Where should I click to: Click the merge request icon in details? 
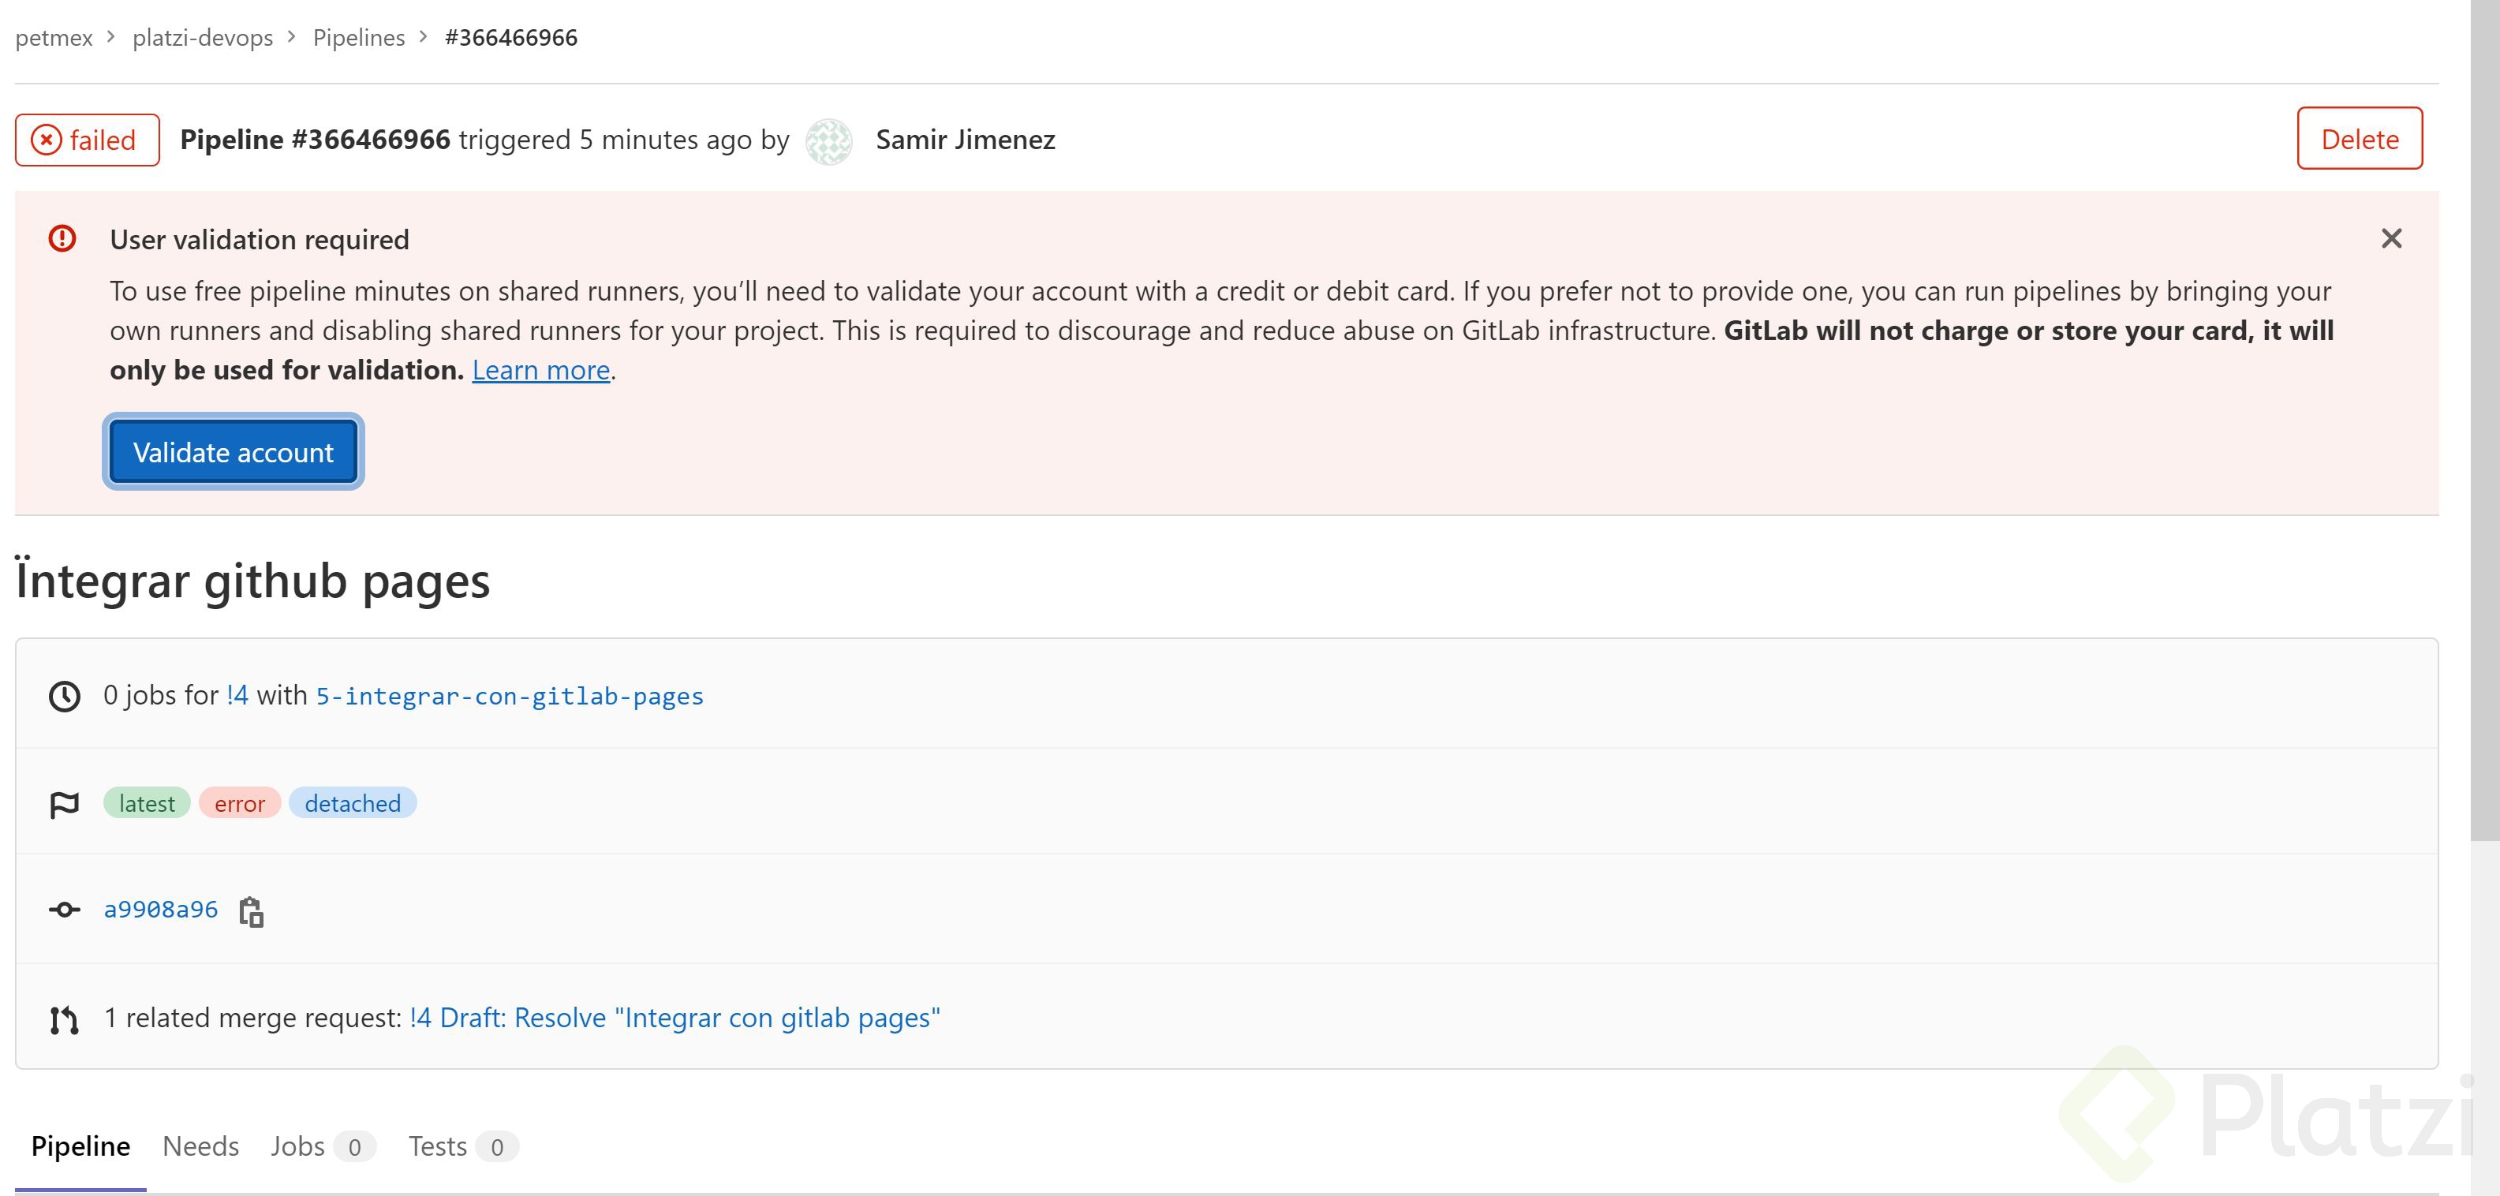pyautogui.click(x=65, y=1019)
